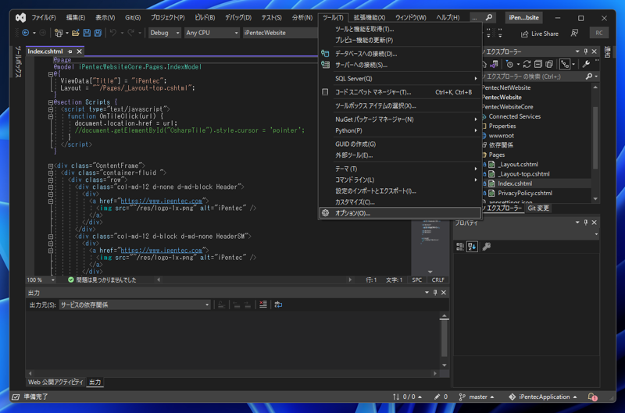Click the CRLF line ending indicator
This screenshot has height=413, width=625.
pos(437,280)
